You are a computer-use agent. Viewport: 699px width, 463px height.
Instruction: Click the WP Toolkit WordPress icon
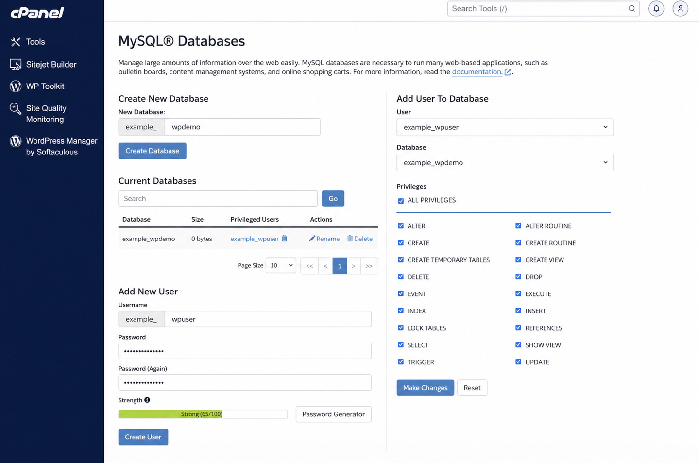point(16,86)
